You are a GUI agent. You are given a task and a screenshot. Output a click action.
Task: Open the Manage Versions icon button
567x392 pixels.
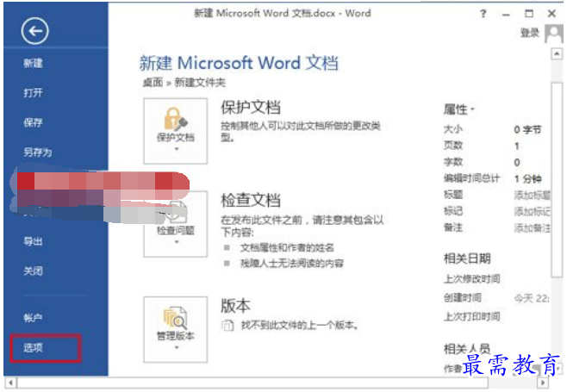176,329
